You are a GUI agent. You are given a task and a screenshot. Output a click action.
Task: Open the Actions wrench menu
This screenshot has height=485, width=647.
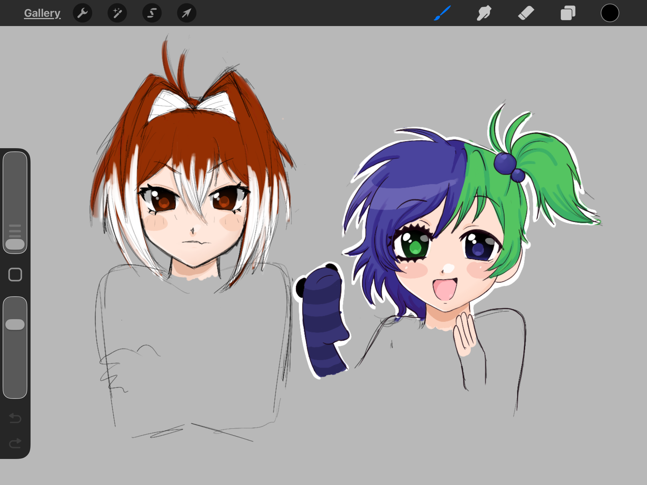[x=82, y=13]
